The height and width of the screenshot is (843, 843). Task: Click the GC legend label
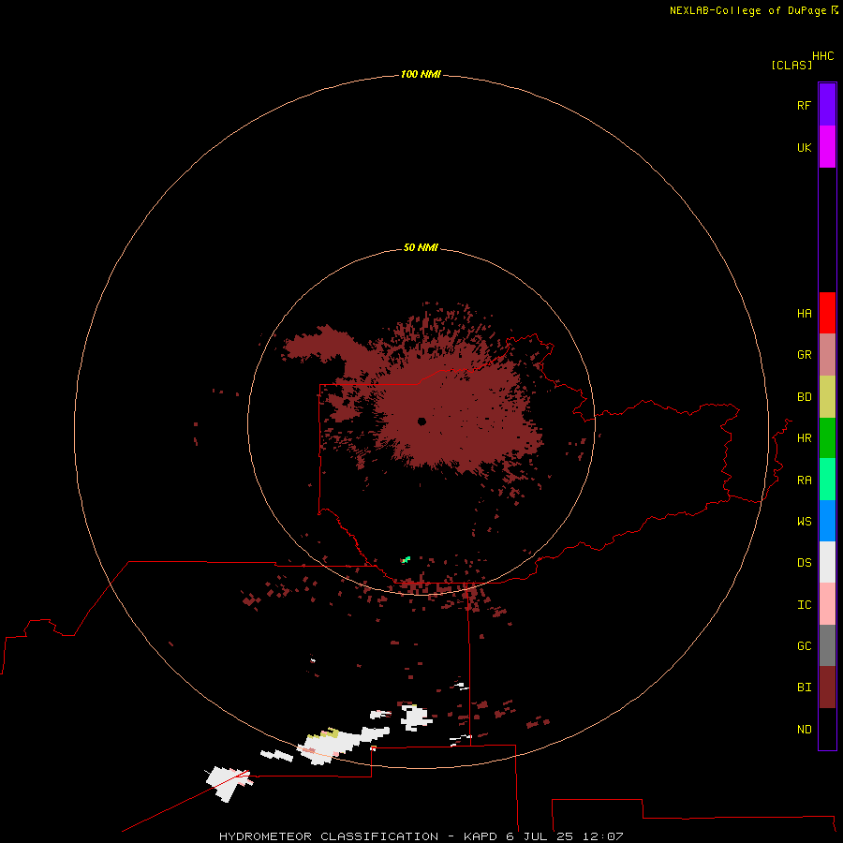pyautogui.click(x=804, y=646)
